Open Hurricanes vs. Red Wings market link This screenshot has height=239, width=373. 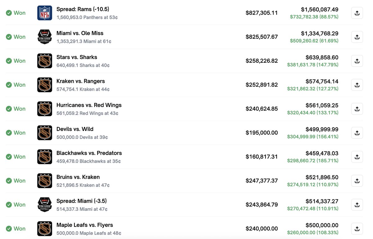point(89,105)
